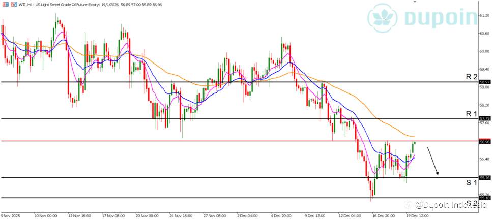Viewport: 493px width, 220px height.
Task: Select the R 1 resistance label
Action: [472, 114]
